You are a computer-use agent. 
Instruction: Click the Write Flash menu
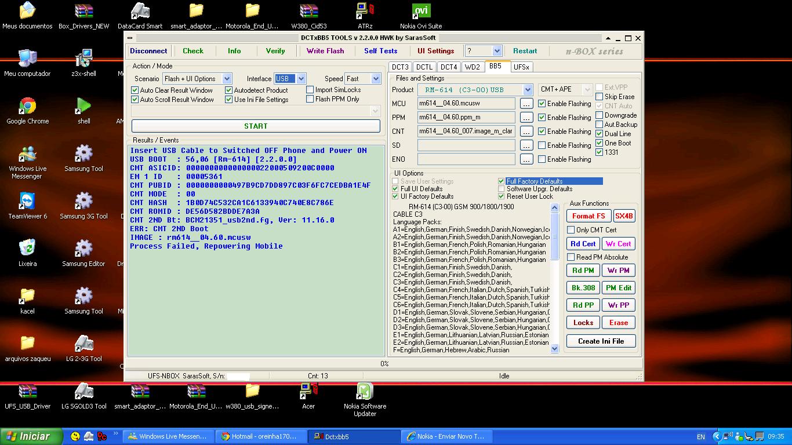point(325,51)
